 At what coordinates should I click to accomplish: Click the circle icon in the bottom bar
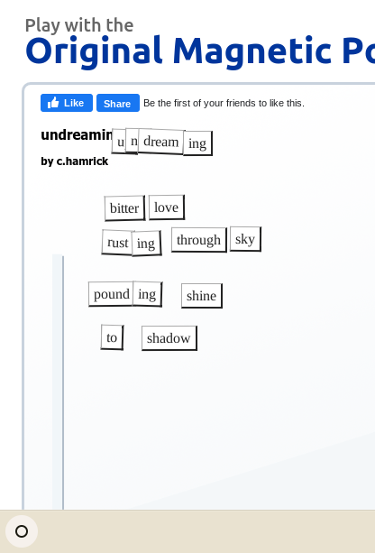pos(22,531)
